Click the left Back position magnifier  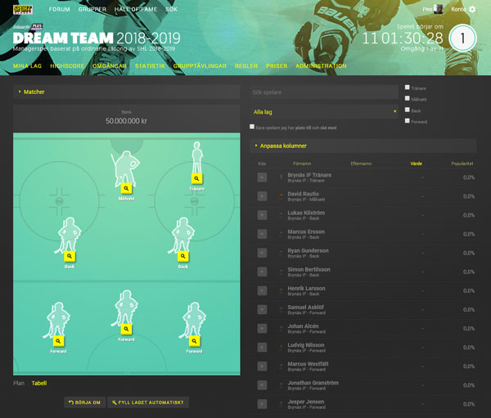(70, 256)
